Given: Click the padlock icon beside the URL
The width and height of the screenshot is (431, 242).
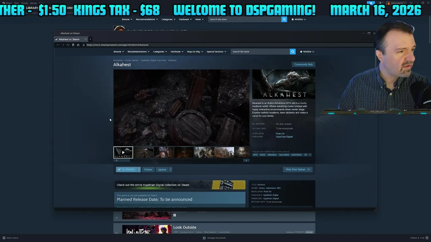Looking at the screenshot, I should [x=84, y=45].
